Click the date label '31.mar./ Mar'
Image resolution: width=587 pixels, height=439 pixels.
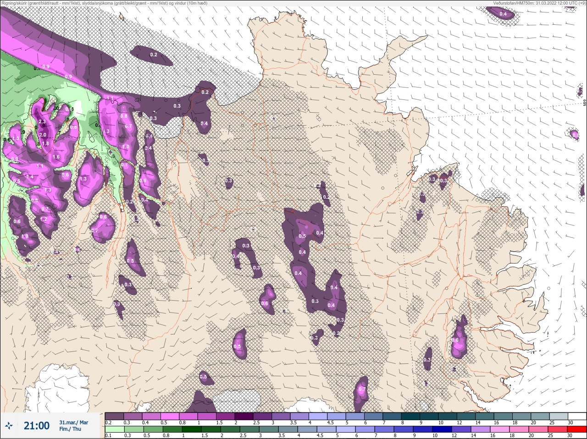74,423
